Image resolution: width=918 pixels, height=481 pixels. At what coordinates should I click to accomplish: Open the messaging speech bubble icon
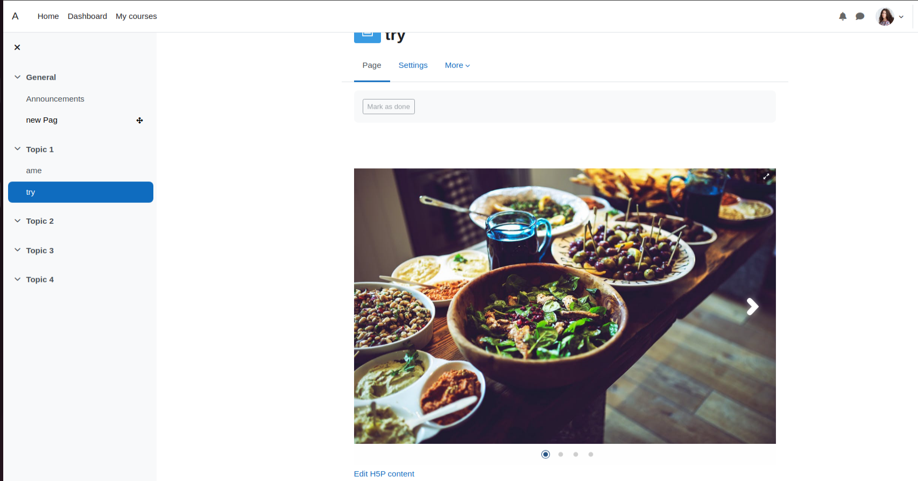860,17
